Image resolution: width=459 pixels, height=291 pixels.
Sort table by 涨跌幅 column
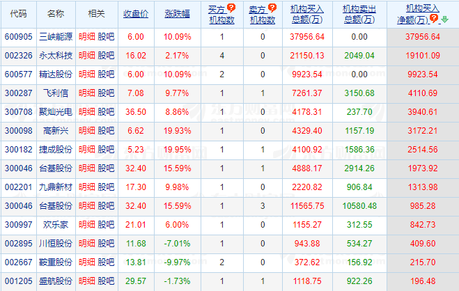coord(176,13)
